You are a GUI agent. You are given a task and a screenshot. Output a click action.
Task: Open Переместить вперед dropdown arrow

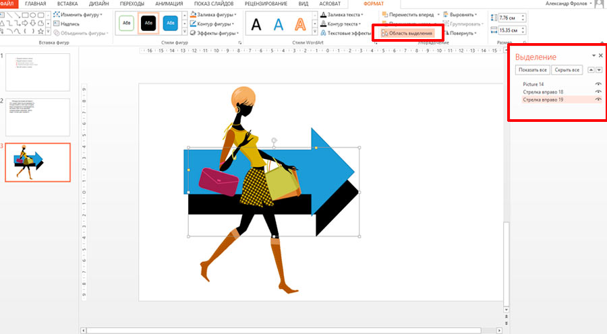tap(438, 14)
